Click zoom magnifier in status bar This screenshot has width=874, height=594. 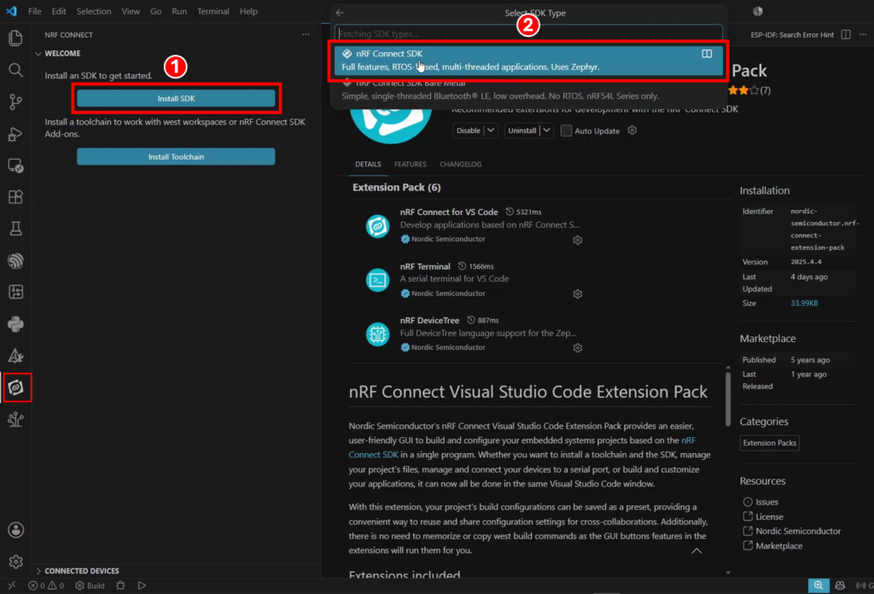819,585
